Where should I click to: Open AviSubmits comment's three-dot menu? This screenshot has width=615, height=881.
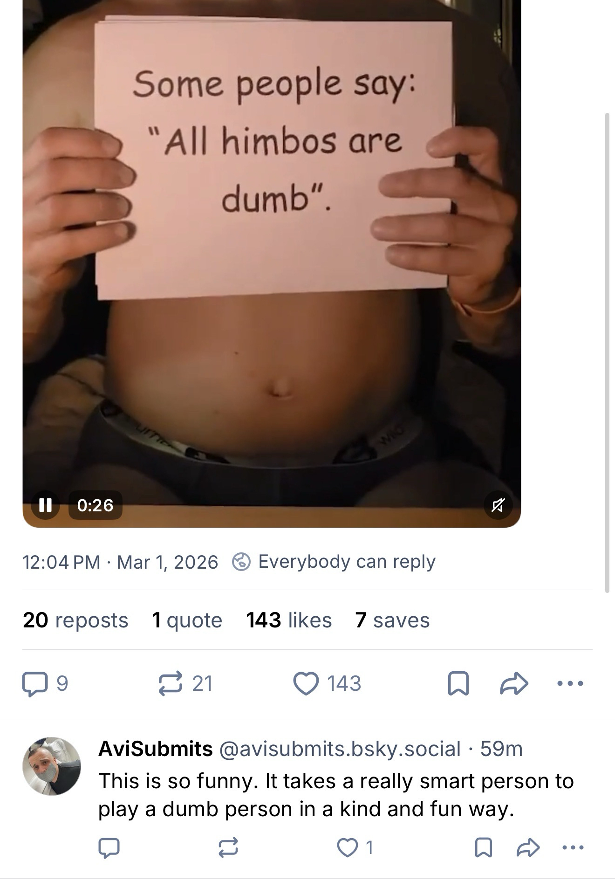tap(573, 848)
